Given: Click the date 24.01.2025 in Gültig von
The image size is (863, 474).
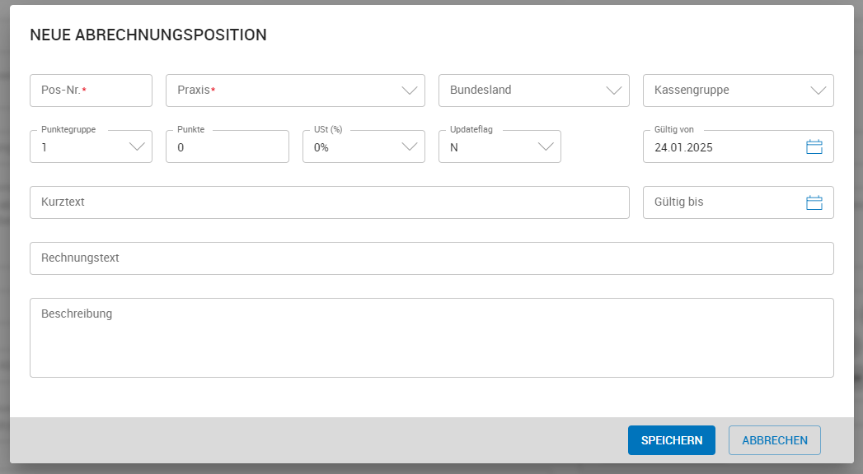Looking at the screenshot, I should pyautogui.click(x=683, y=148).
